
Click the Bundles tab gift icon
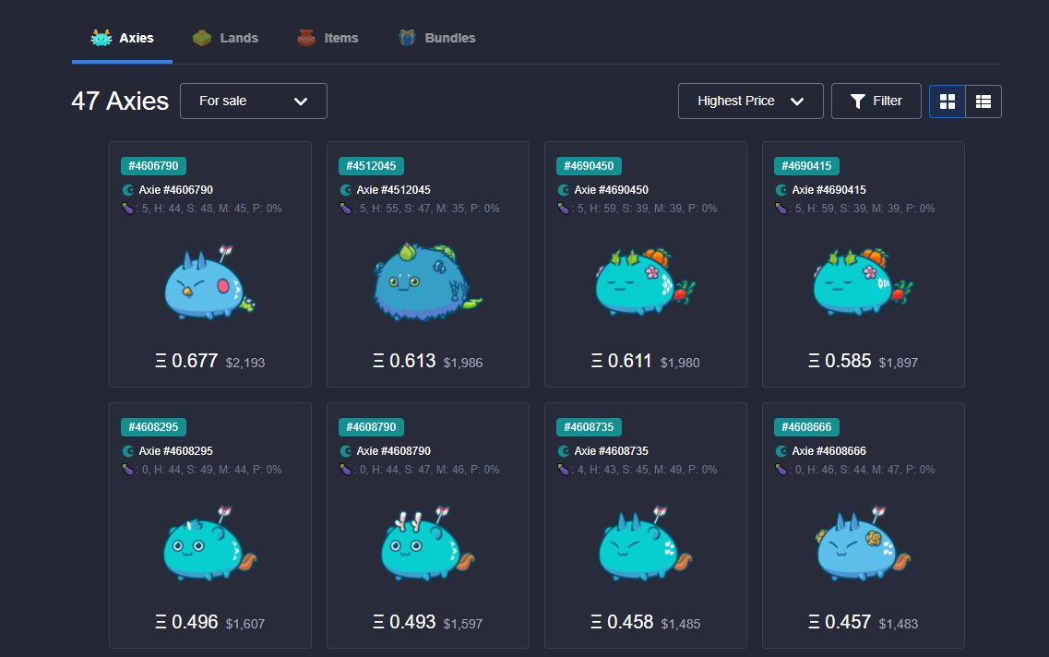(x=407, y=38)
